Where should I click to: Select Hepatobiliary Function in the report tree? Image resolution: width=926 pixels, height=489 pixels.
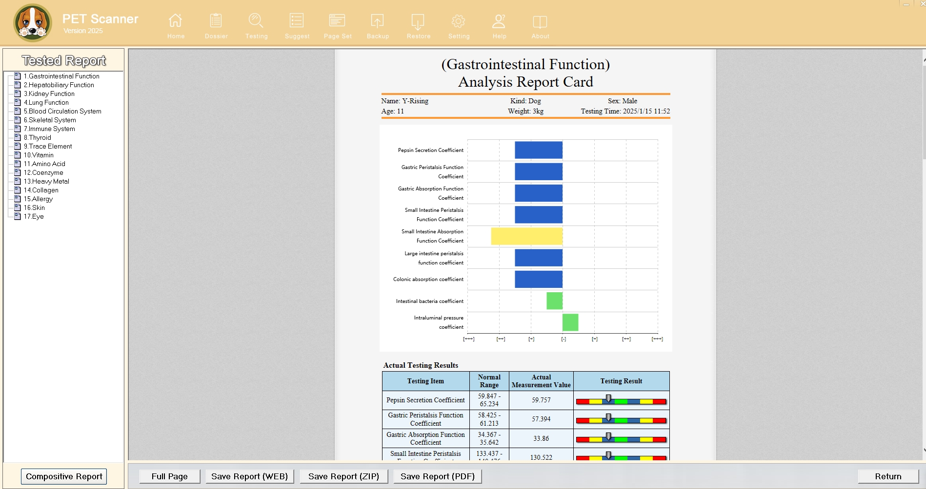pos(59,85)
